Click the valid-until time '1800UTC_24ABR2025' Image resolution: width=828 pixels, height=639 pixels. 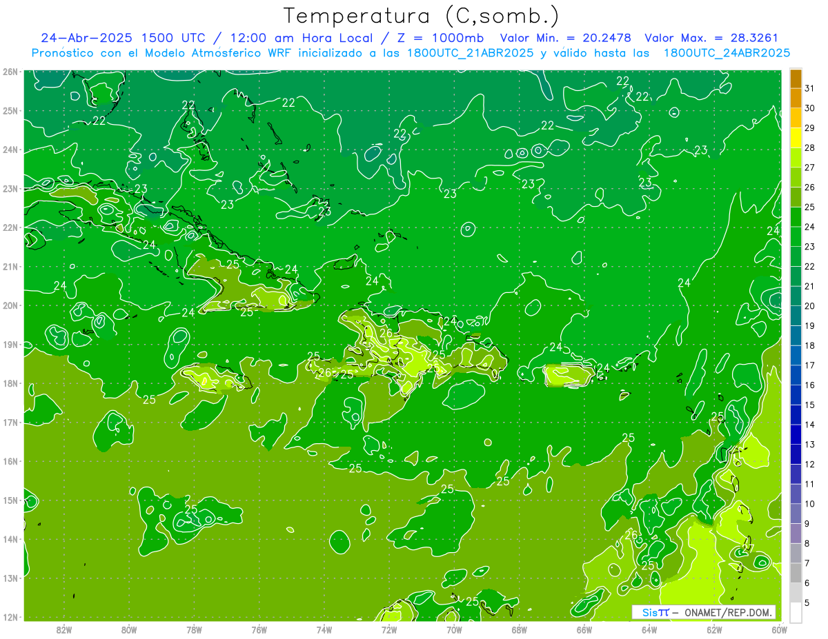727,53
